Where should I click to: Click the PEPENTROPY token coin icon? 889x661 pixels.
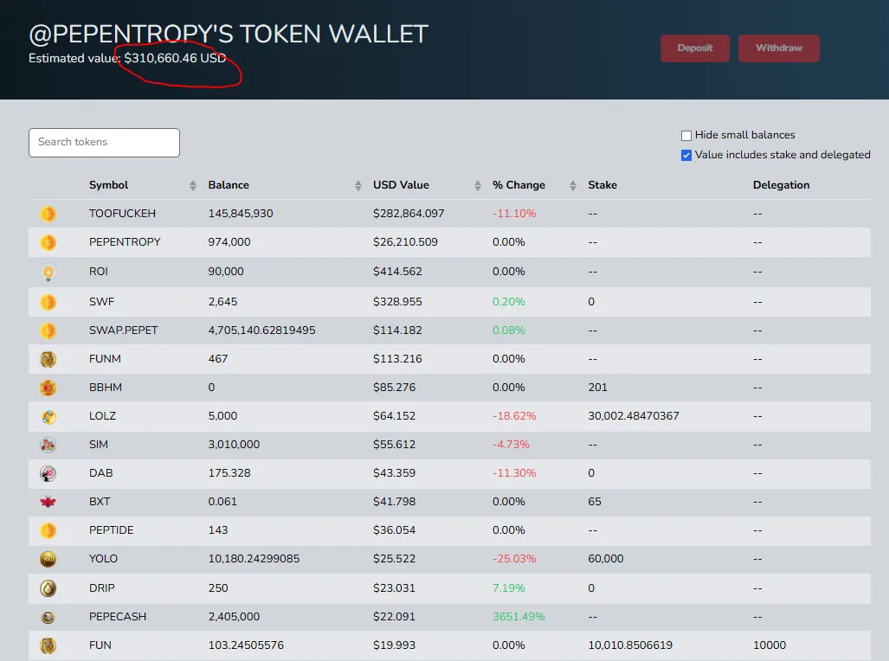pyautogui.click(x=48, y=242)
